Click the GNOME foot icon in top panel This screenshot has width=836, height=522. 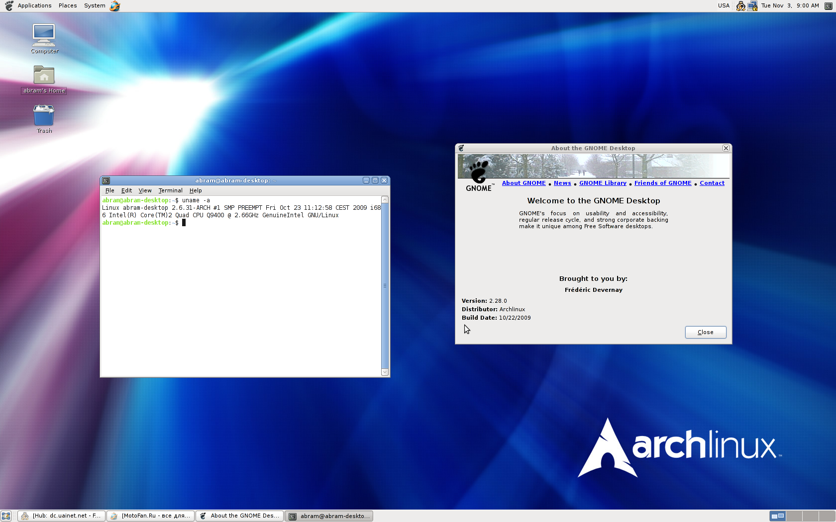pyautogui.click(x=9, y=6)
